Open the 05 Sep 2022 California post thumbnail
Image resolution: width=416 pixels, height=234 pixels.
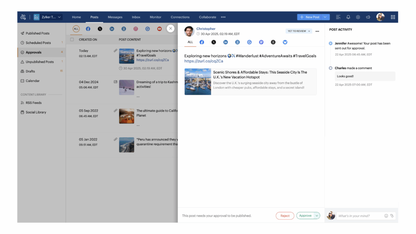[x=127, y=116]
